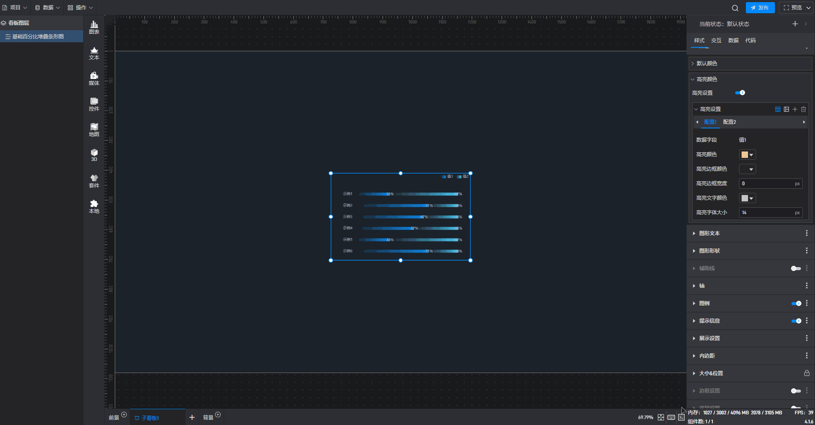Screen dimensions: 815x425
Task: Select the 3D components icon
Action: click(94, 155)
